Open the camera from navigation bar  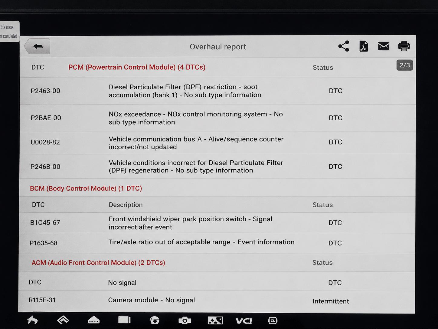pos(185,320)
